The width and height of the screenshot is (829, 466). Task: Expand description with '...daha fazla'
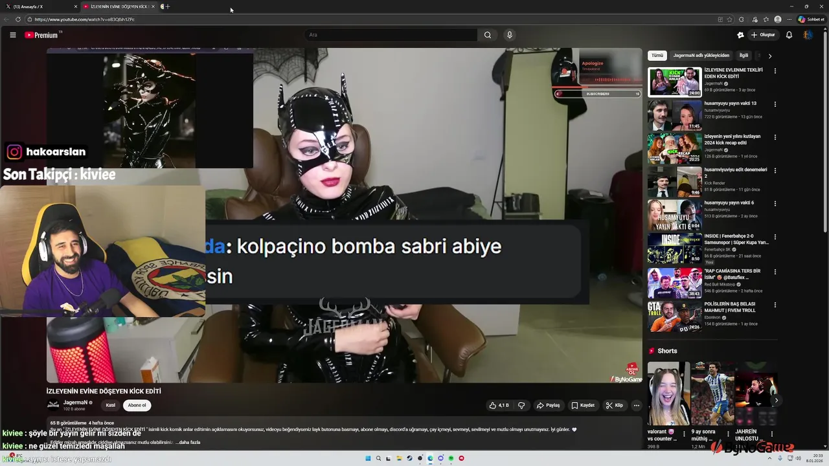(188, 442)
